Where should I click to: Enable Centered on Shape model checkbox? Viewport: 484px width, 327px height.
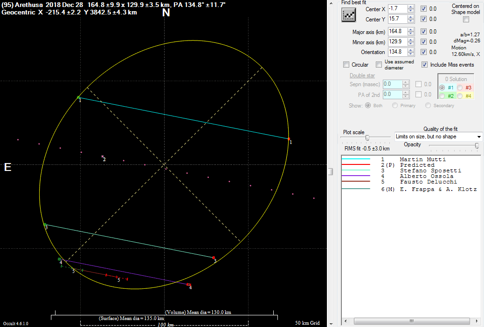click(466, 20)
